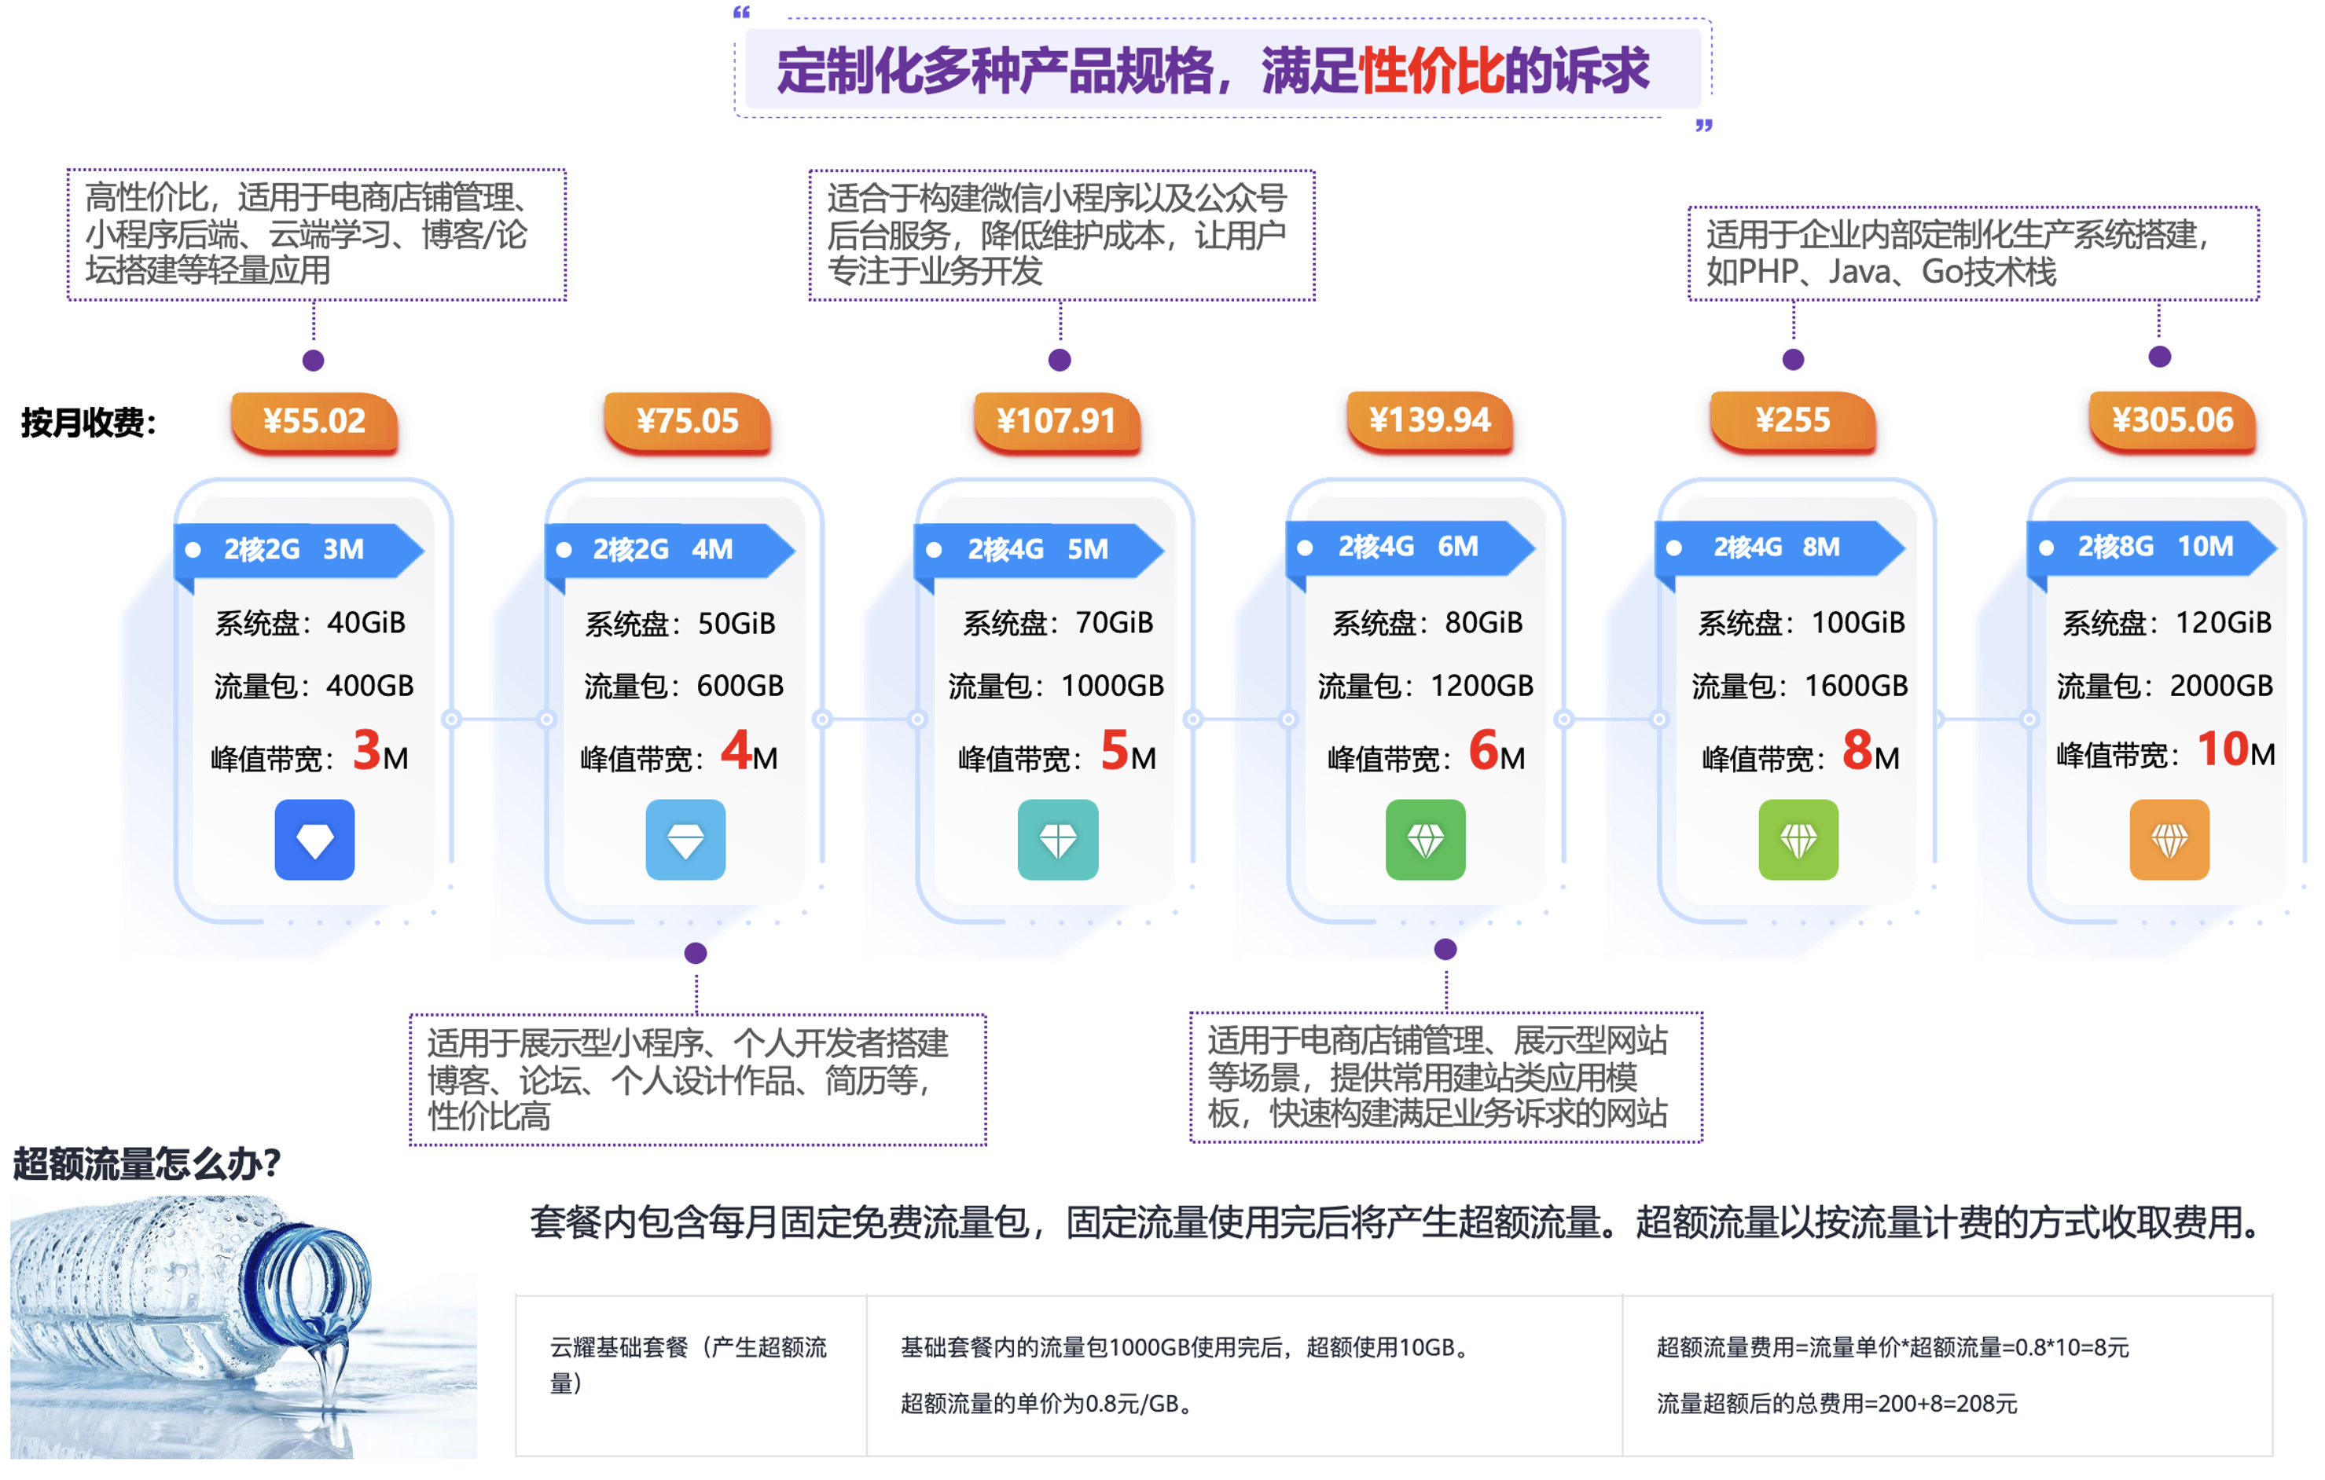This screenshot has width=2325, height=1480.
Task: Click the water bottle image
Action: [244, 1327]
